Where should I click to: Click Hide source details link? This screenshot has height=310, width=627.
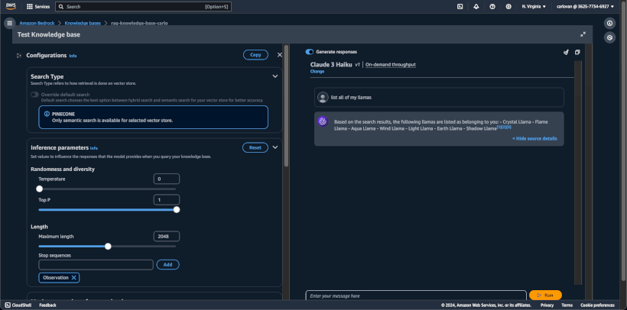[534, 139]
